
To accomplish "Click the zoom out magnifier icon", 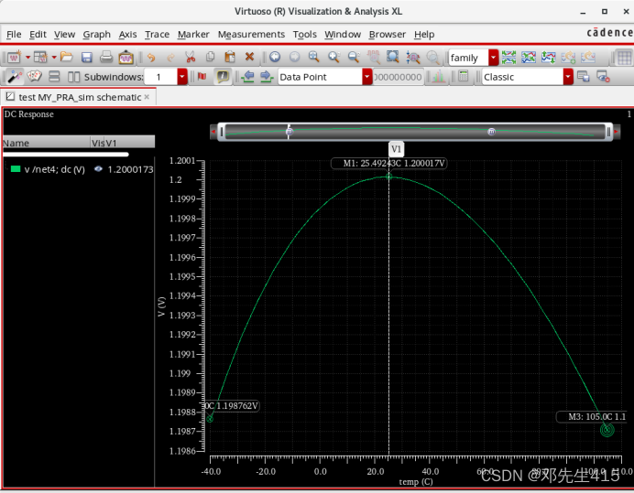I will tap(354, 57).
